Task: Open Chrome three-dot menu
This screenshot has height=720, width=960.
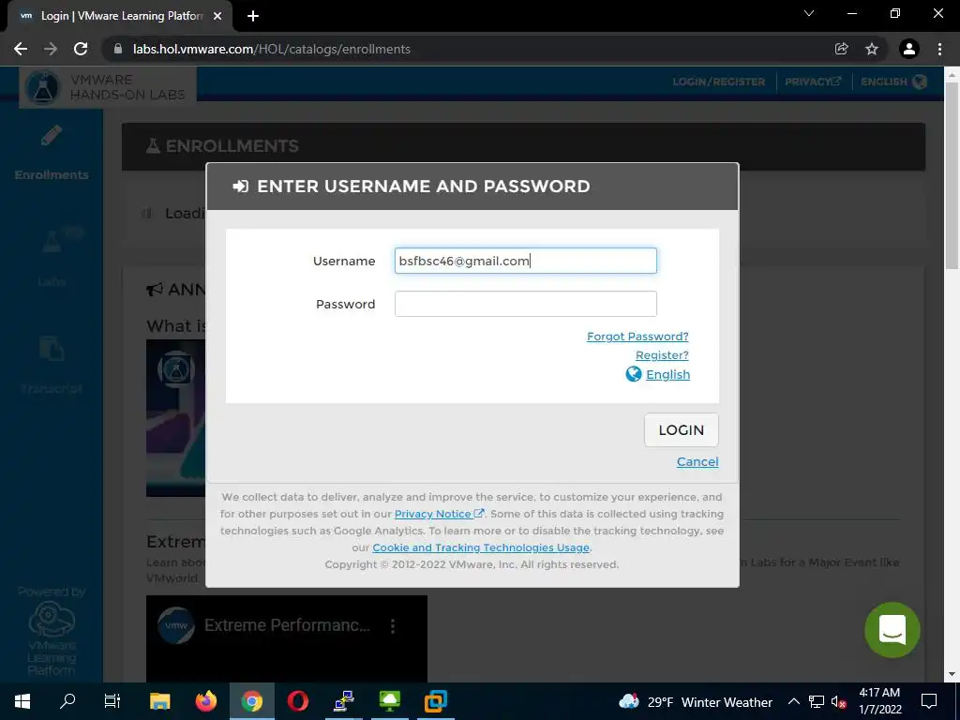Action: (939, 49)
